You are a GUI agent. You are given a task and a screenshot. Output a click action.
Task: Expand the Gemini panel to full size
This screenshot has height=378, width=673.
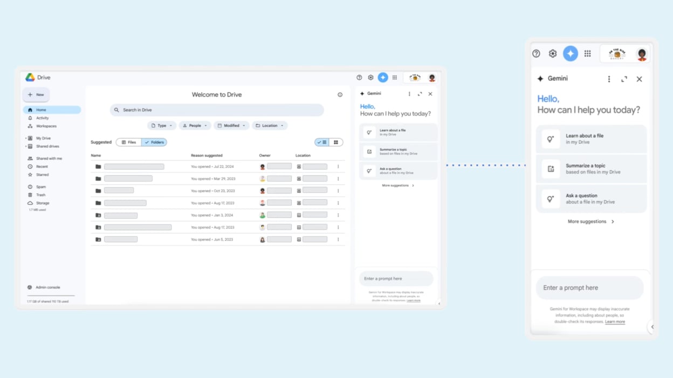coord(420,94)
